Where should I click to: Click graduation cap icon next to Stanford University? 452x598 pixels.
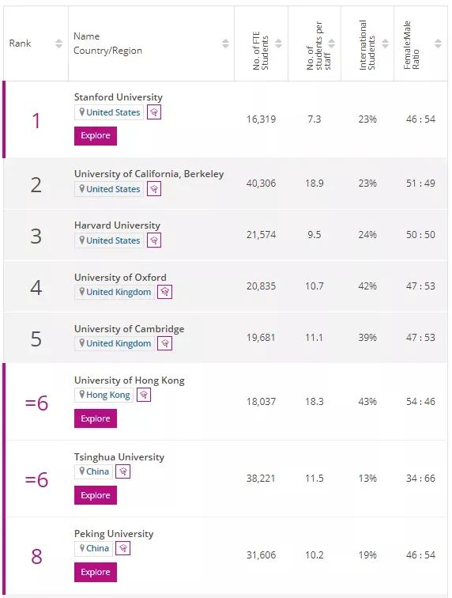pos(154,112)
